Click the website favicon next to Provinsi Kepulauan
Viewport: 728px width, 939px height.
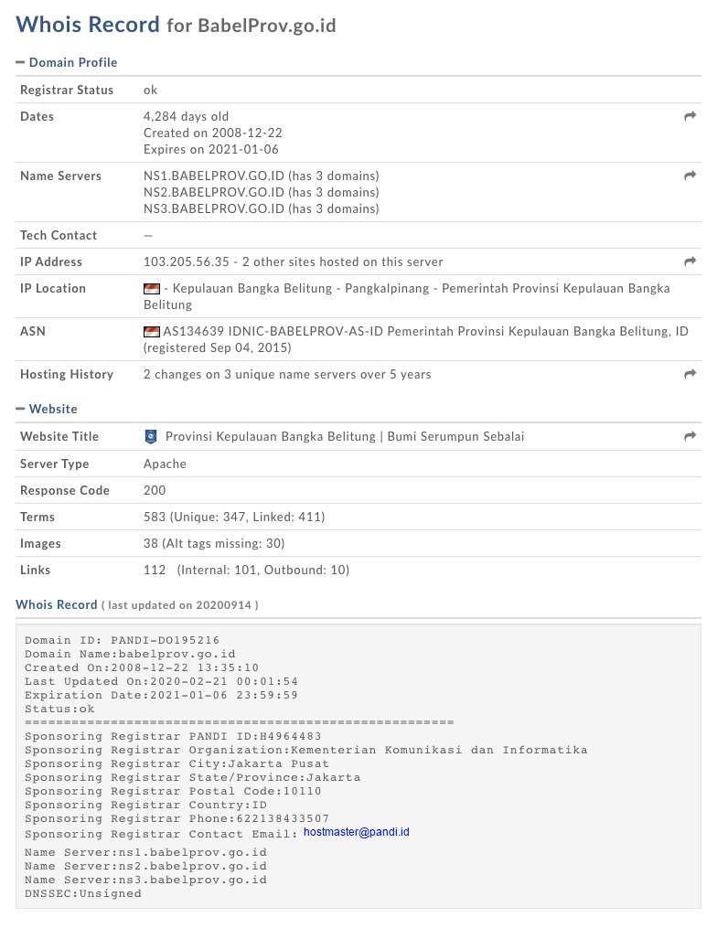tap(151, 436)
